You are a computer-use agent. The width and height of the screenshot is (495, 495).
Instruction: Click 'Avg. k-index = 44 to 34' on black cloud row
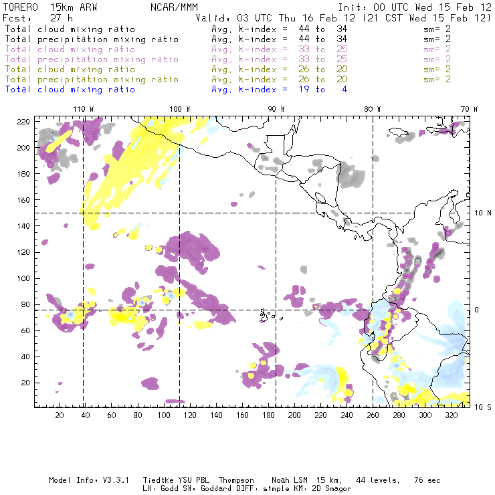click(x=280, y=29)
